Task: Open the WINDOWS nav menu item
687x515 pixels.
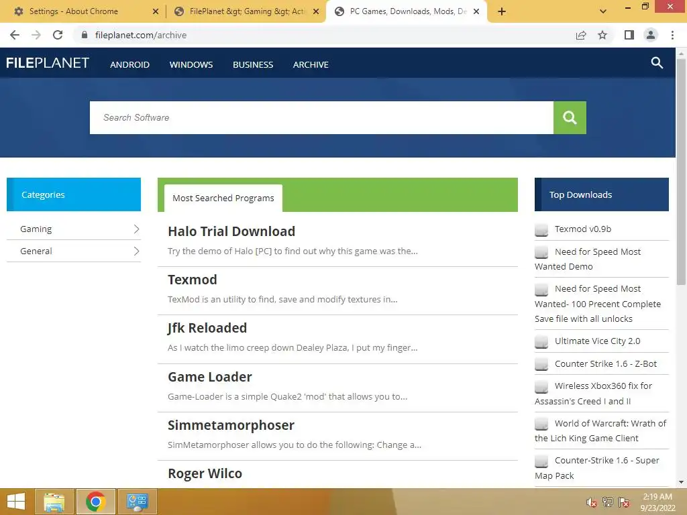Action: (191, 65)
